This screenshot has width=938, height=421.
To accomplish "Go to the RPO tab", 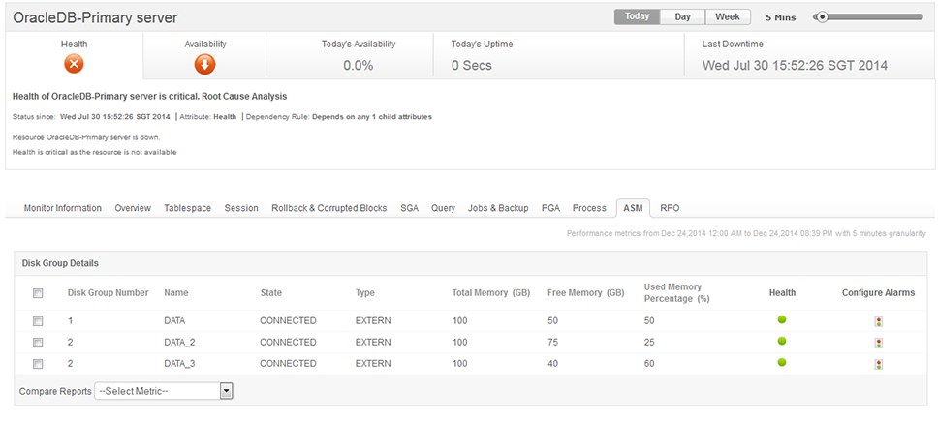I will pyautogui.click(x=670, y=208).
